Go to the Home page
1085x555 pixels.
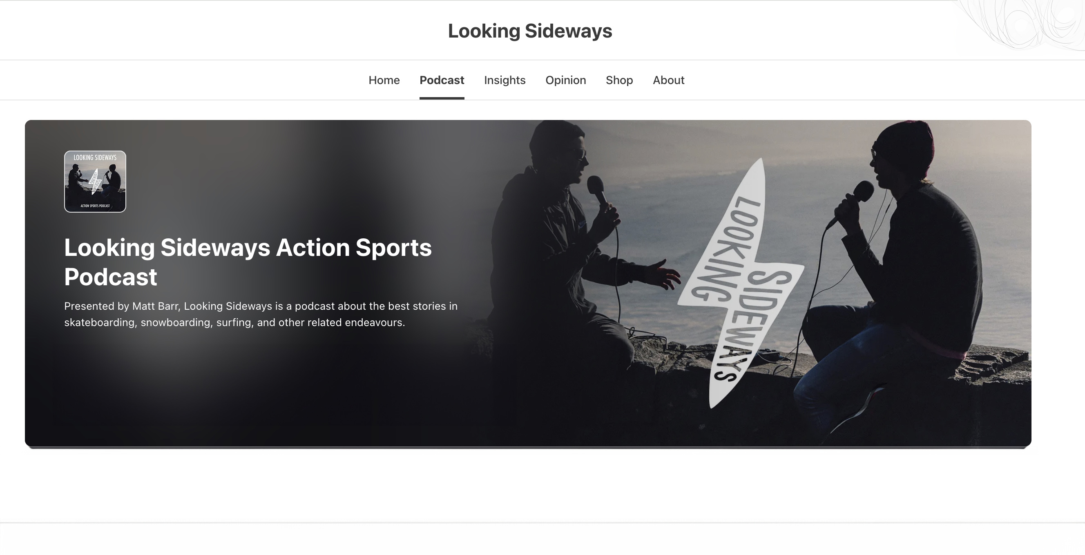tap(384, 80)
